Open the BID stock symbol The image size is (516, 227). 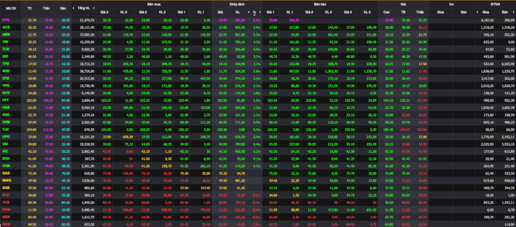click(x=5, y=56)
